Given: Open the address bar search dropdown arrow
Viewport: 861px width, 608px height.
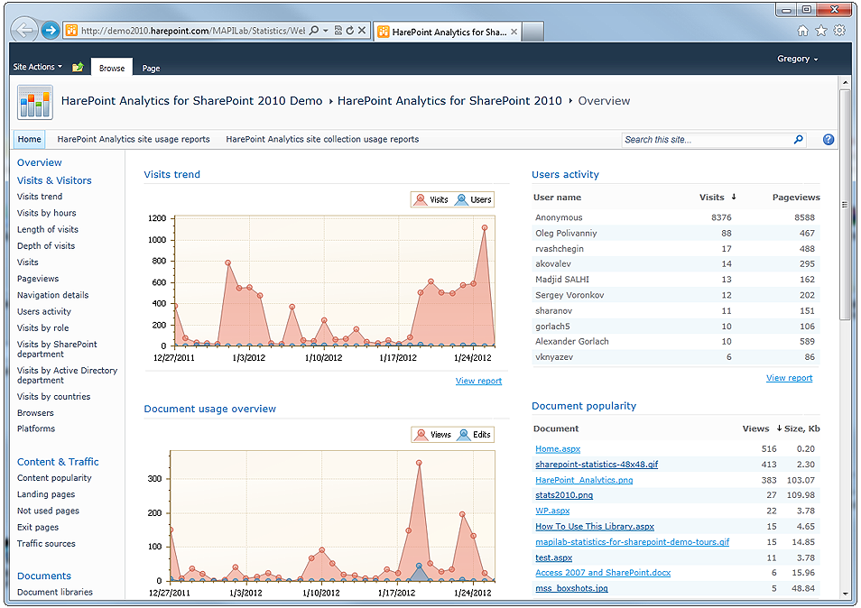Looking at the screenshot, I should click(326, 31).
